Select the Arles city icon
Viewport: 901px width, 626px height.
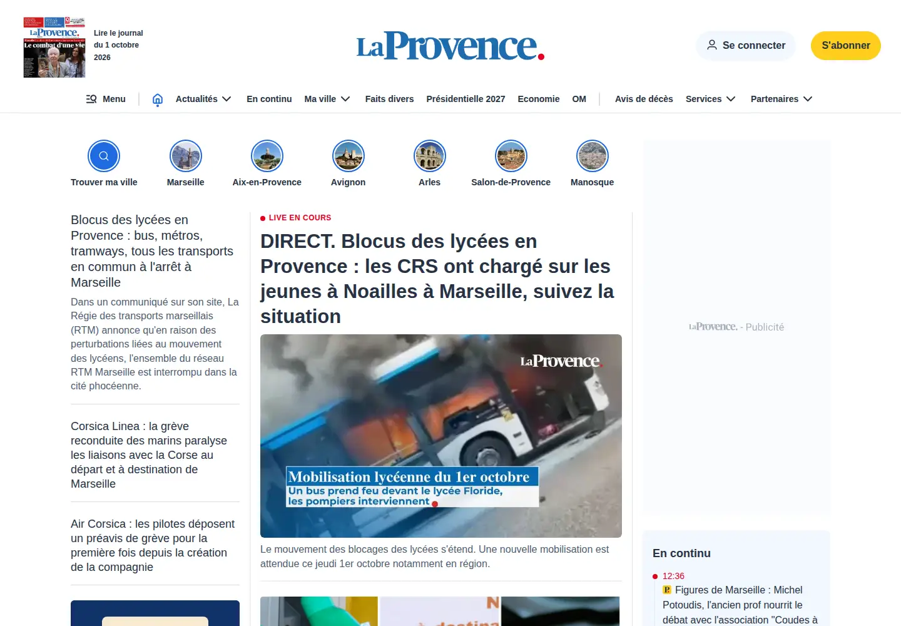[x=430, y=156]
